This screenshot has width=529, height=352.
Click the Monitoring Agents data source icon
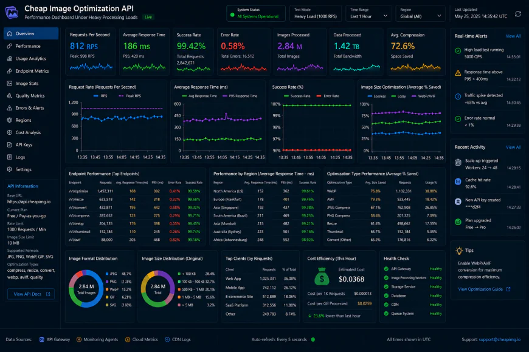[78, 339]
